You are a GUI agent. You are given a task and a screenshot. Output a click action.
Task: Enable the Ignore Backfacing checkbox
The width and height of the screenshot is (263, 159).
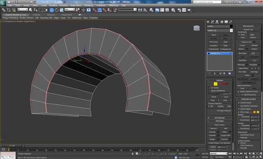[x=210, y=91]
